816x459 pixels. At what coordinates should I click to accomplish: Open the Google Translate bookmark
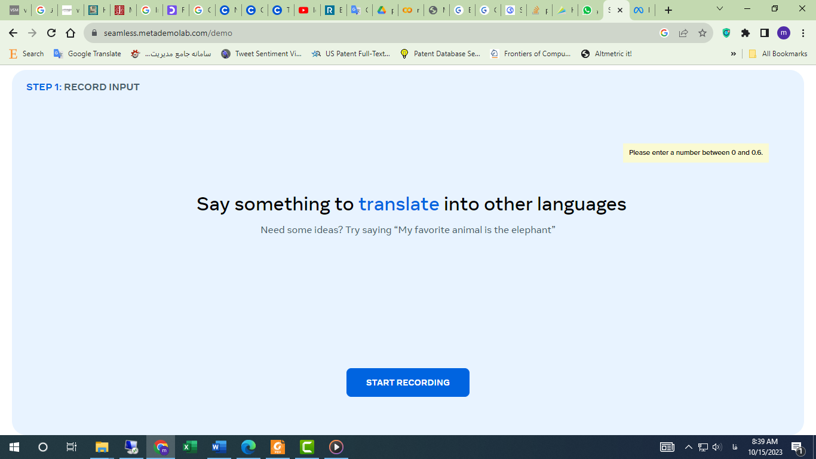[x=87, y=54]
